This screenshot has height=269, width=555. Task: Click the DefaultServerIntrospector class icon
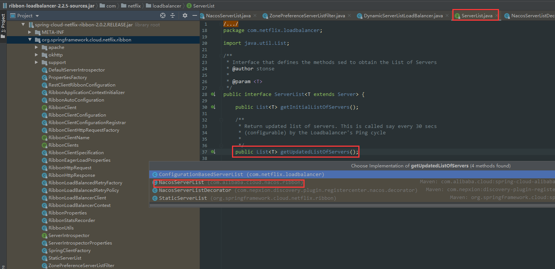click(x=44, y=70)
